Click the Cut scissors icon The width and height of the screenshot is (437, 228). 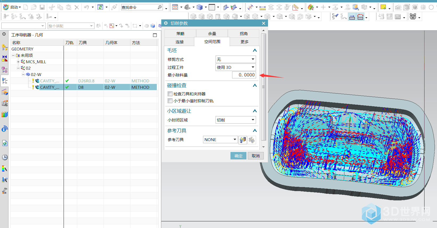point(52,7)
